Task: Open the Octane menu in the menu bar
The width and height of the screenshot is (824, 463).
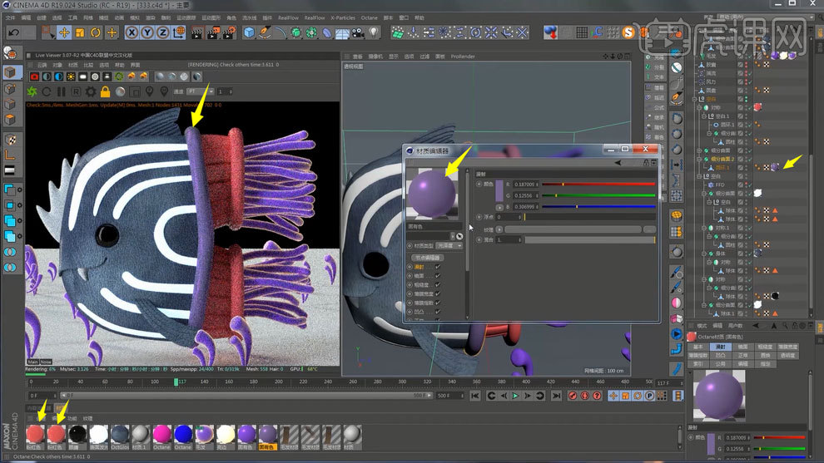Action: coord(368,17)
